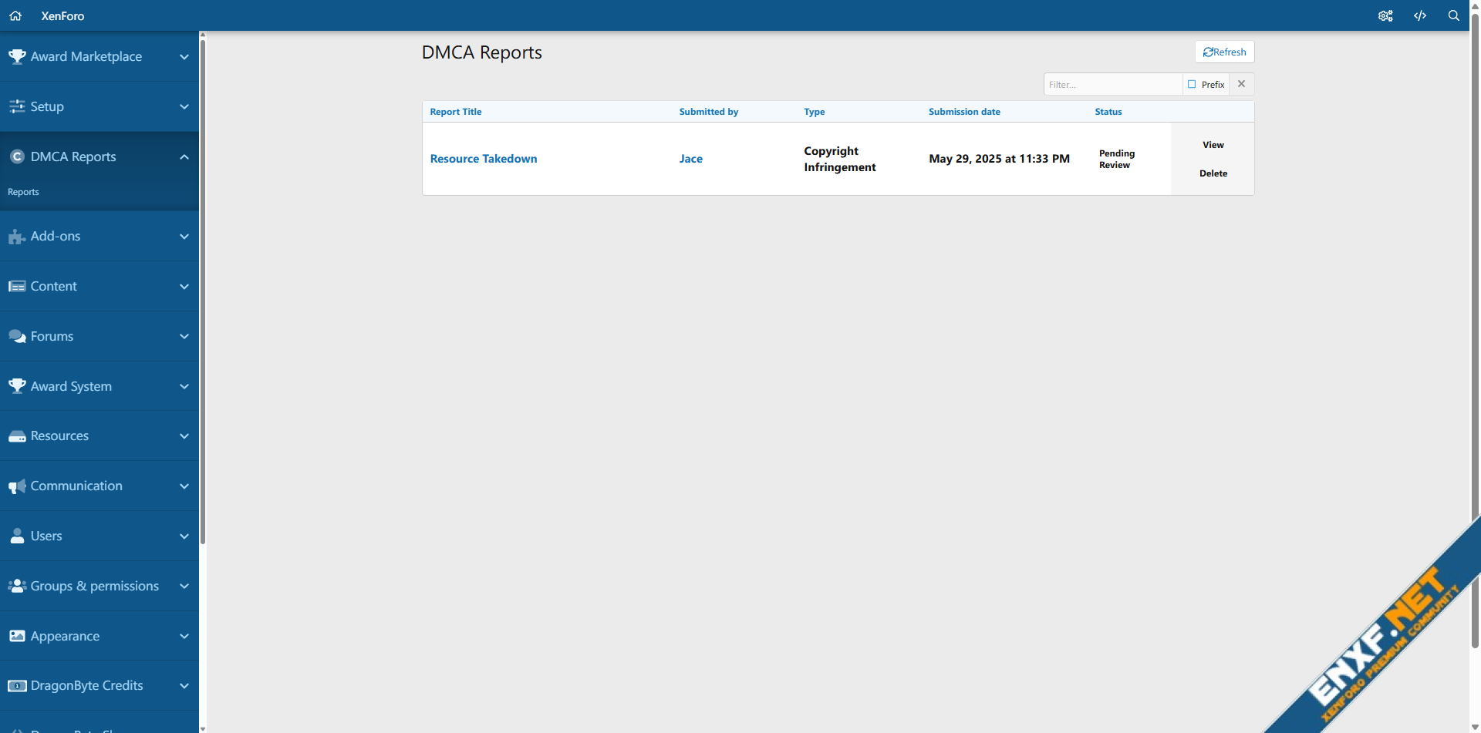Open admin settings gears icon
Image resolution: width=1481 pixels, height=733 pixels.
click(1385, 15)
